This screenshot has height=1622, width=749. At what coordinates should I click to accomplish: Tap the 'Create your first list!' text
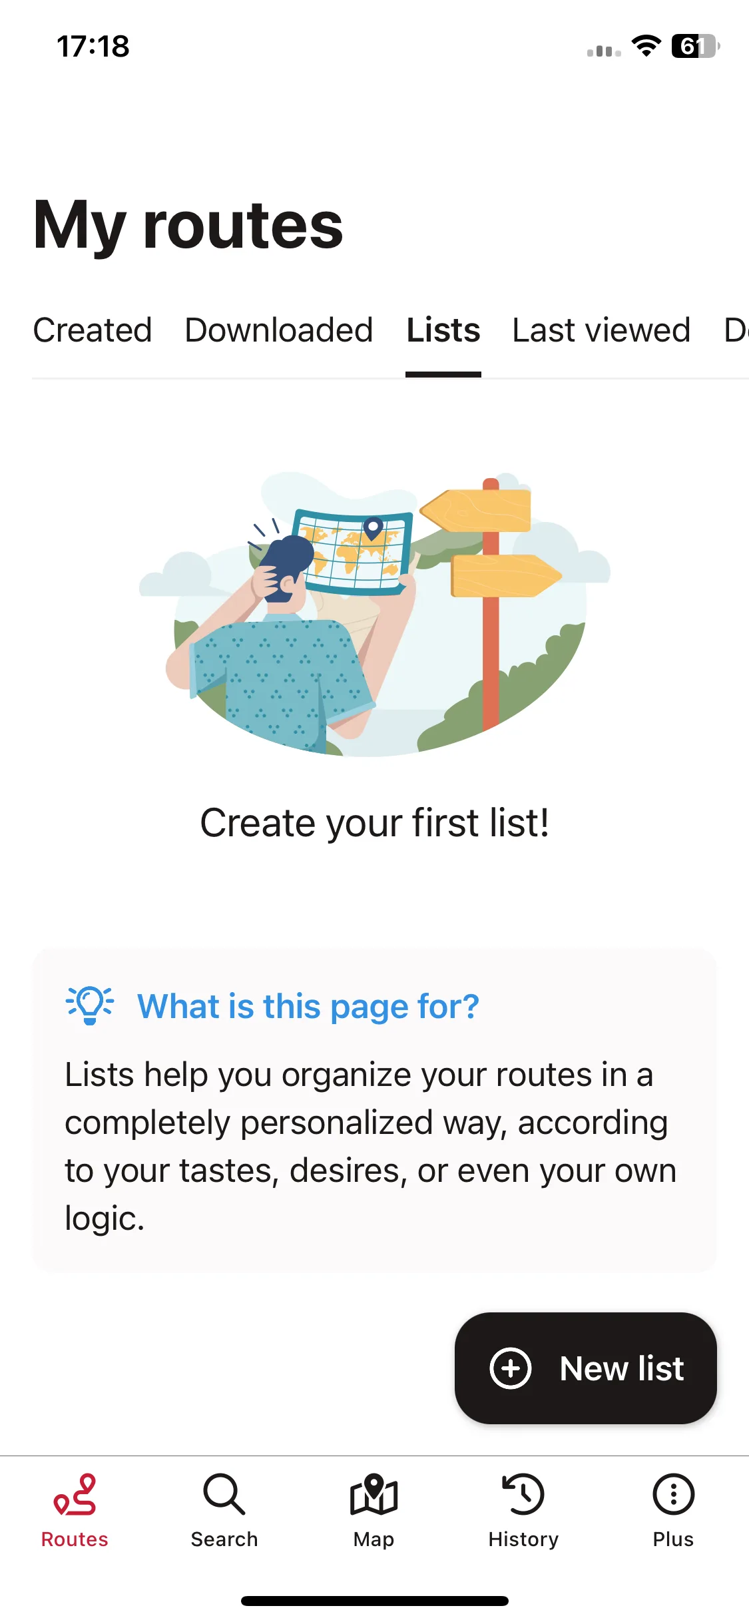pyautogui.click(x=374, y=823)
